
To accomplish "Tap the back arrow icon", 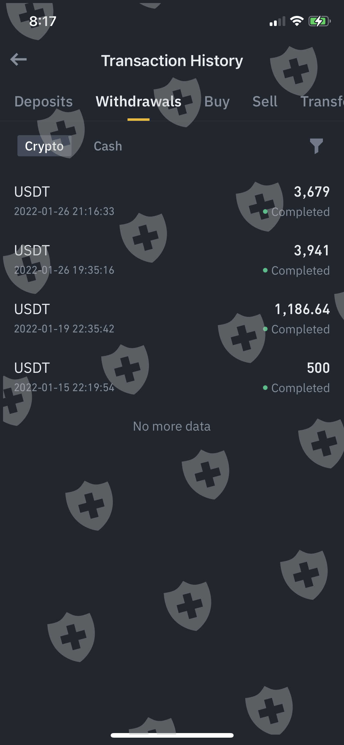I will [x=18, y=60].
